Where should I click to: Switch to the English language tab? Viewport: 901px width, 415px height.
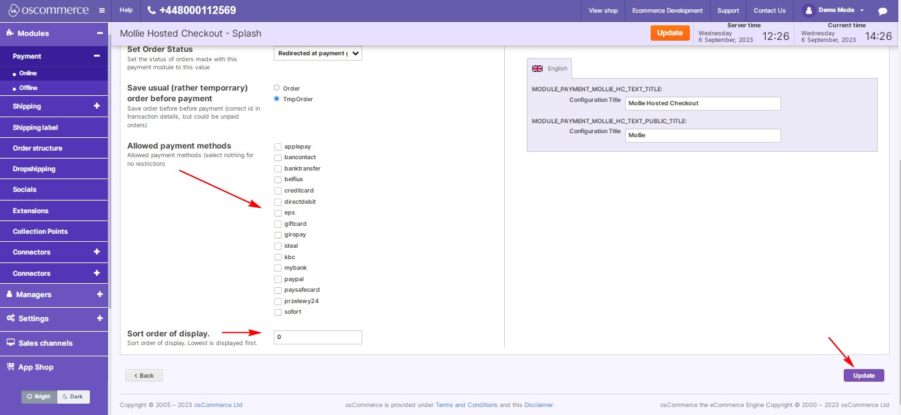(549, 69)
